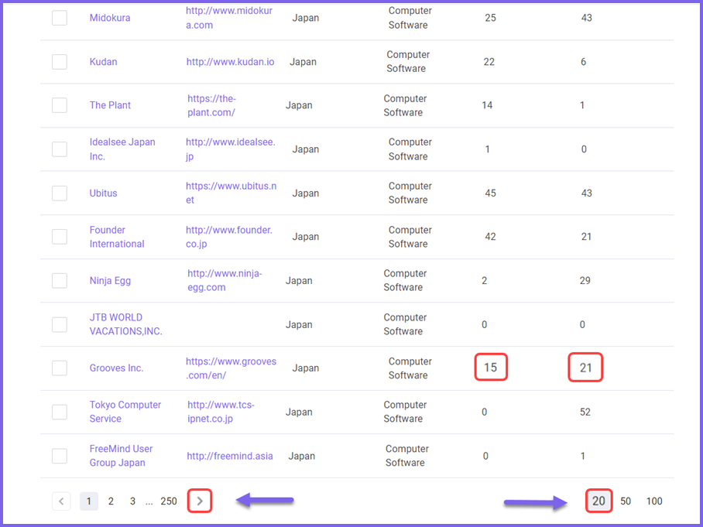Click the value 14 in The Plant row

487,105
